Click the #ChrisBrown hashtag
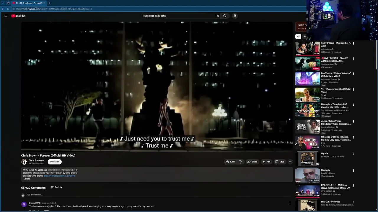This screenshot has height=212, width=378. click(54, 170)
